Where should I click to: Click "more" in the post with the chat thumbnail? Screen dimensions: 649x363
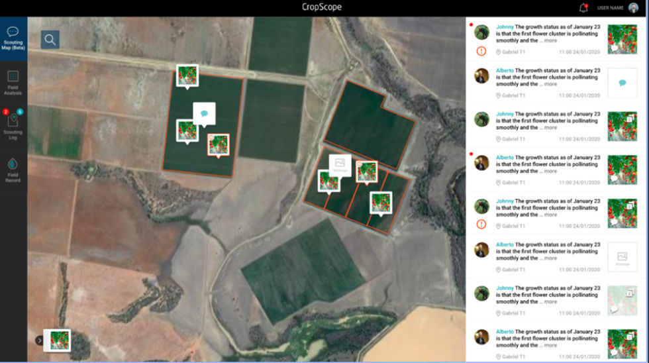click(550, 84)
